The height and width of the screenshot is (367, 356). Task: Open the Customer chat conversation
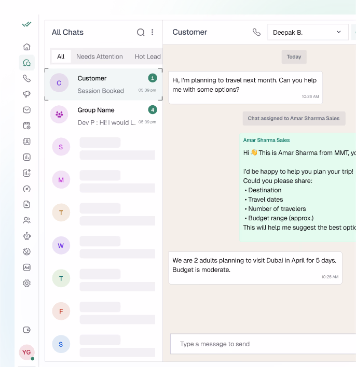point(104,84)
